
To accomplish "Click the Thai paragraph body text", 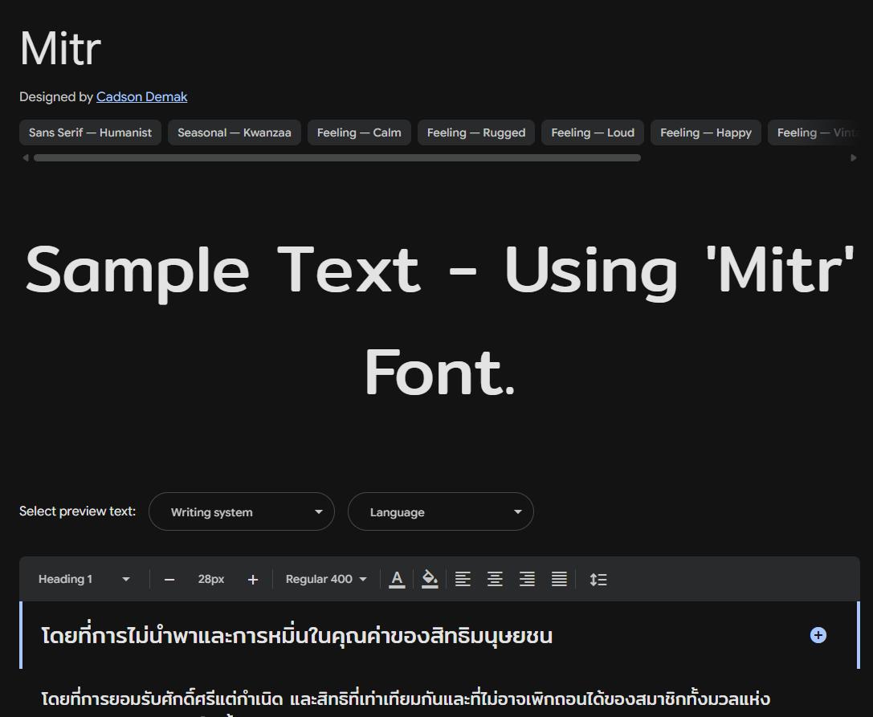I will pos(406,699).
